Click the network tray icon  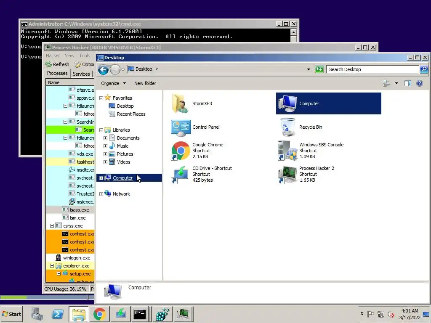(x=380, y=314)
